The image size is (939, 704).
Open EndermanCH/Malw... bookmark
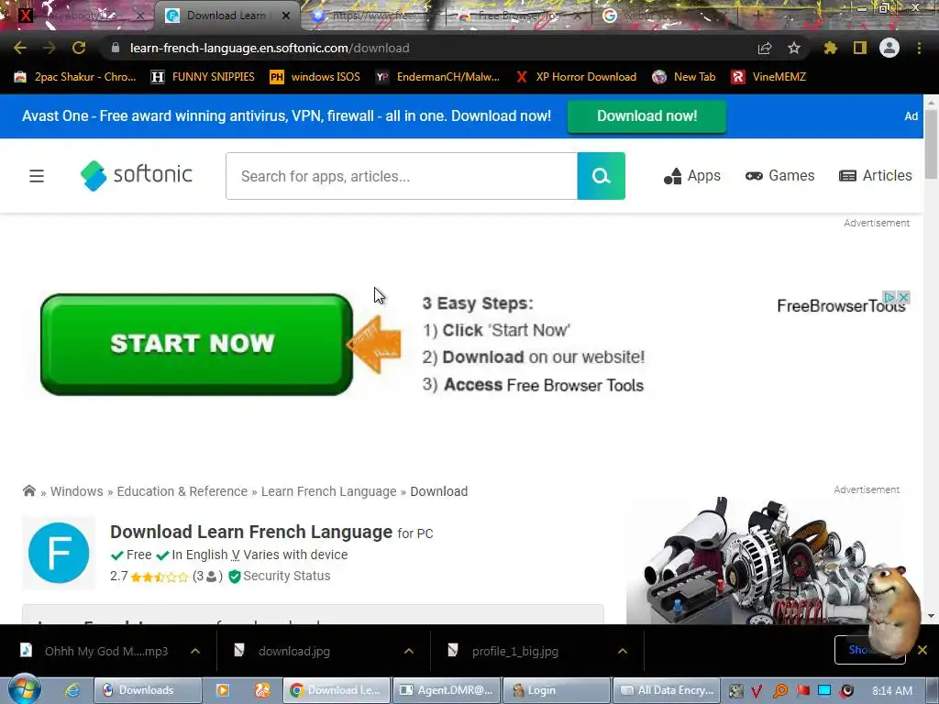click(x=437, y=77)
